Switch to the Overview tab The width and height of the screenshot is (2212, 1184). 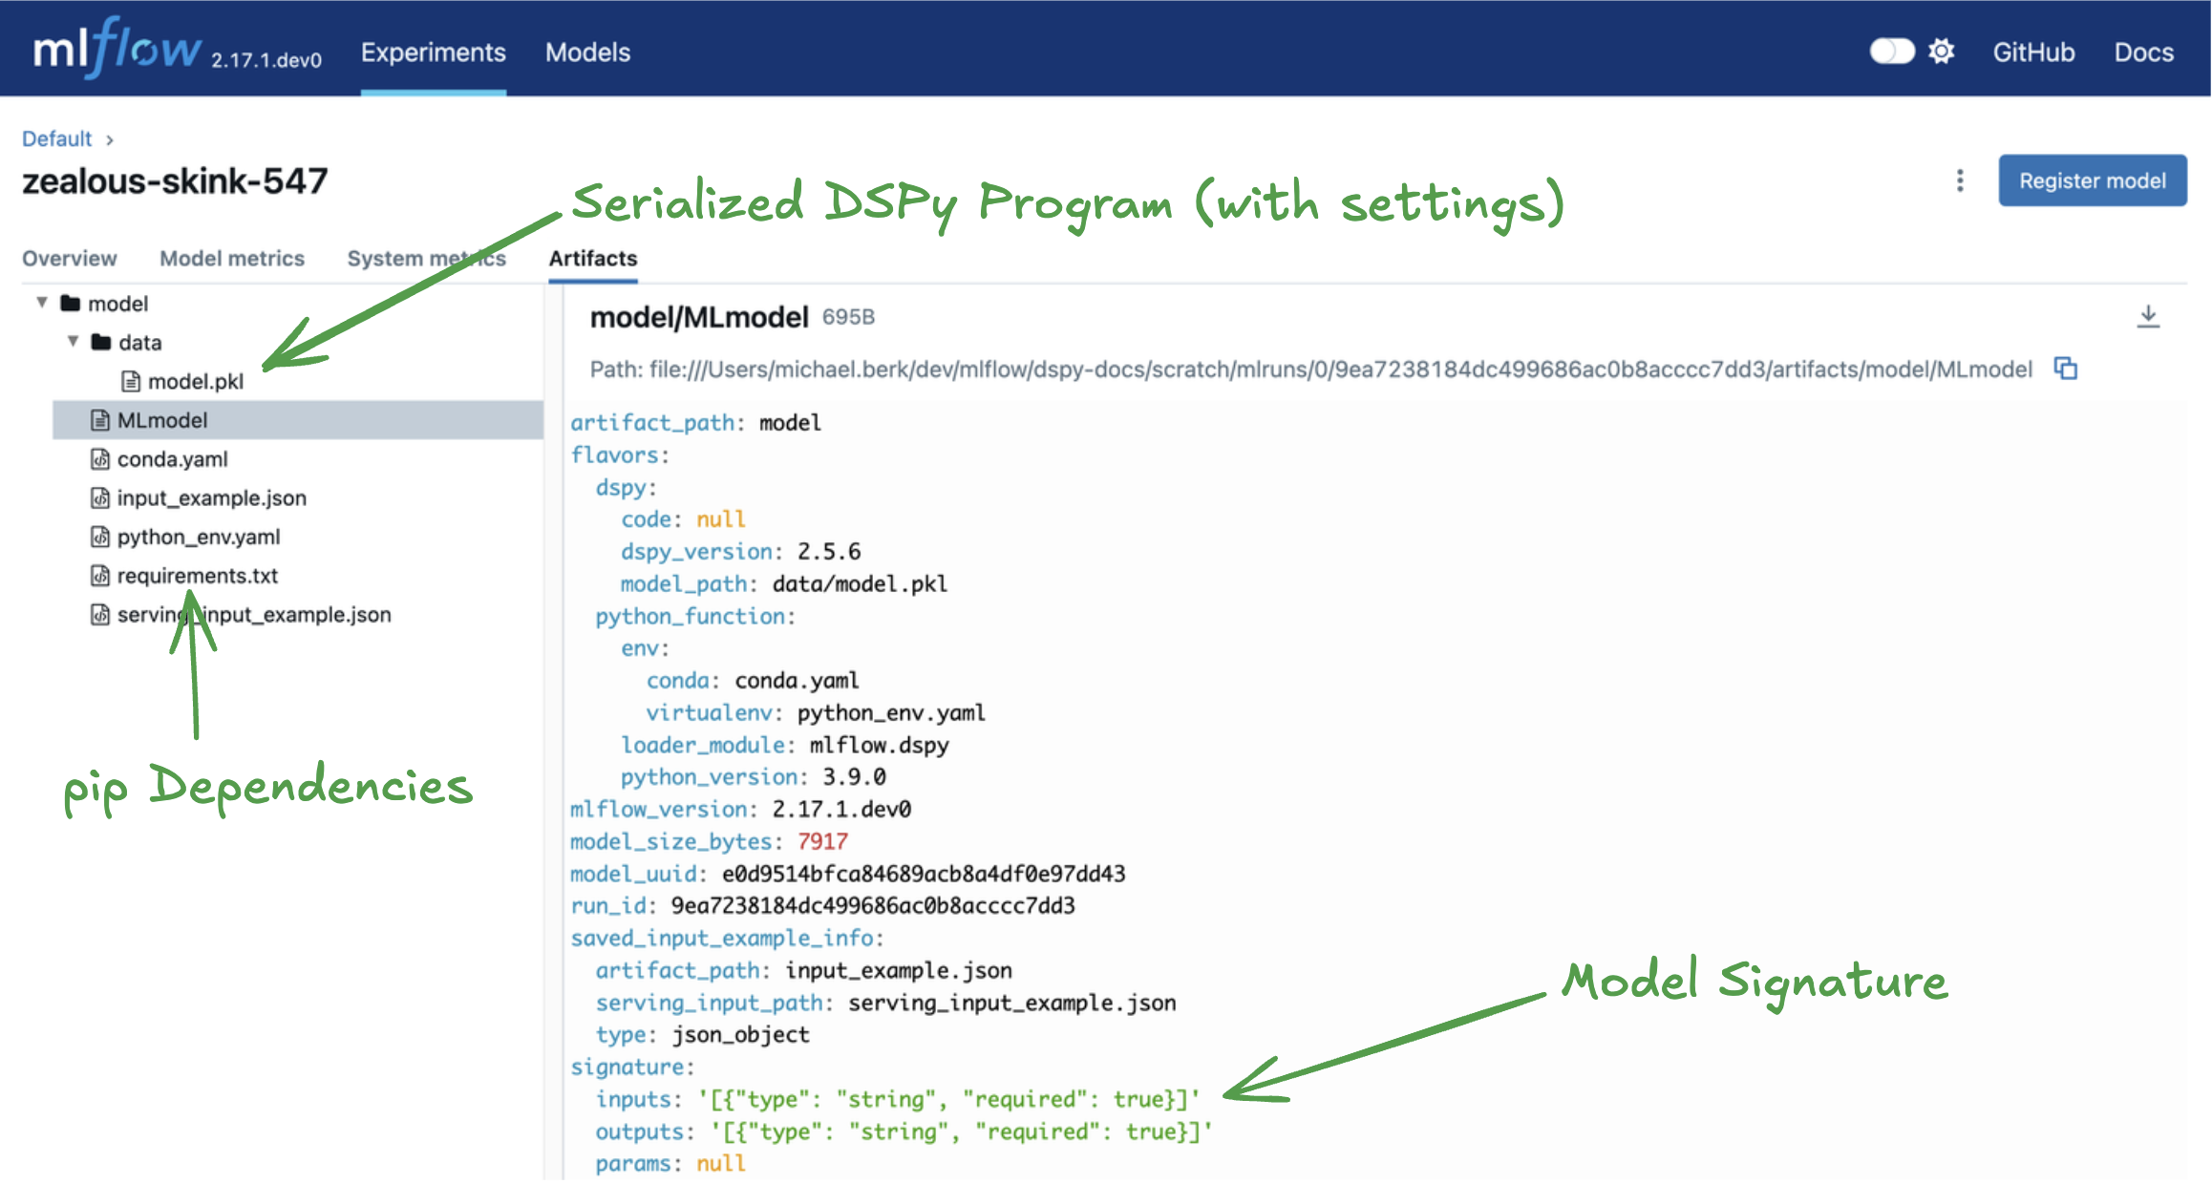(70, 258)
